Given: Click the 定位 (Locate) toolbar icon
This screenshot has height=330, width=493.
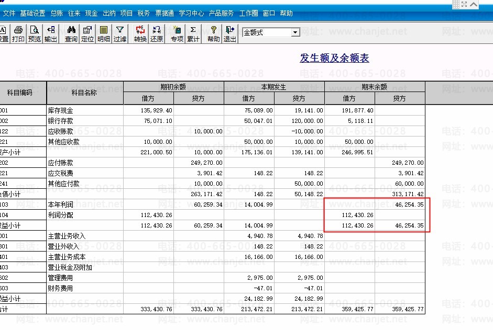Looking at the screenshot, I should (87, 34).
